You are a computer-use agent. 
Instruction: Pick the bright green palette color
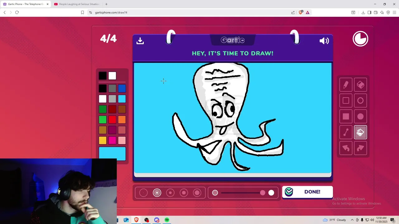103,119
